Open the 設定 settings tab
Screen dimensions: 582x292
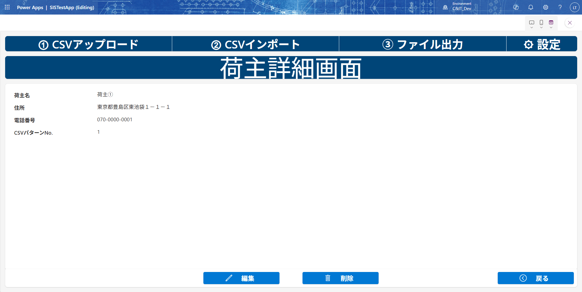542,44
